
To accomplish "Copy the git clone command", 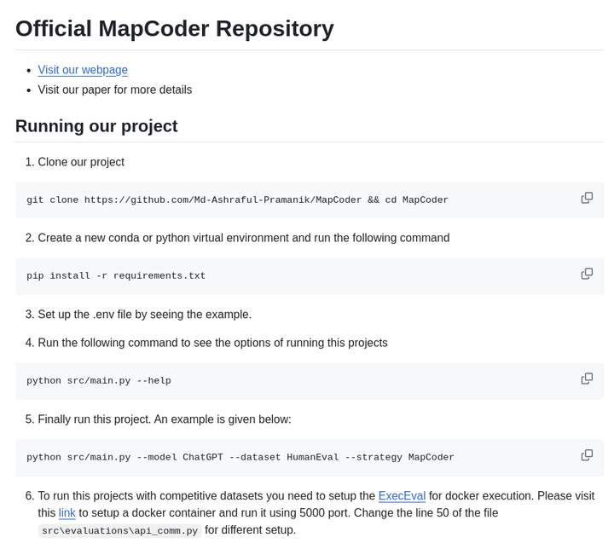I will click(587, 198).
